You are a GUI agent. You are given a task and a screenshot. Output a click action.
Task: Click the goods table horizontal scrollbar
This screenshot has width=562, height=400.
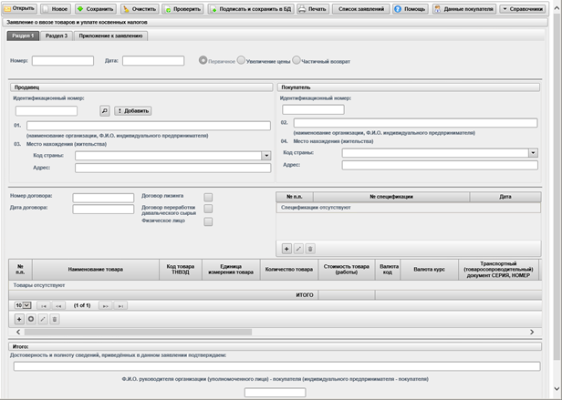(274, 332)
